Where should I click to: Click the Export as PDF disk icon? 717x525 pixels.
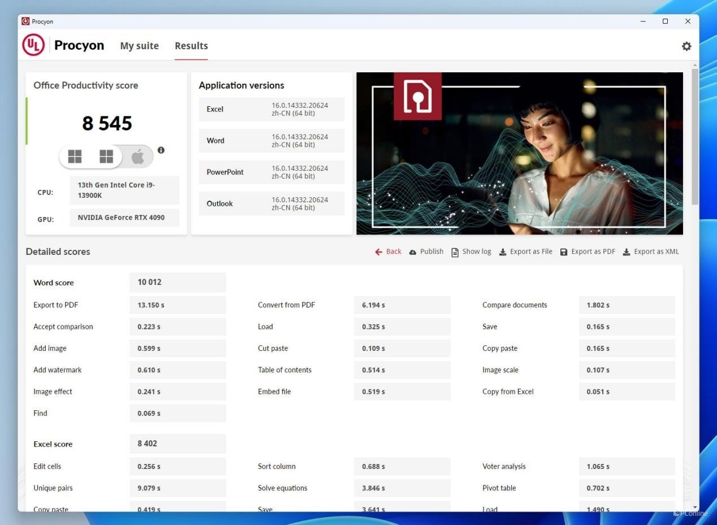point(564,252)
